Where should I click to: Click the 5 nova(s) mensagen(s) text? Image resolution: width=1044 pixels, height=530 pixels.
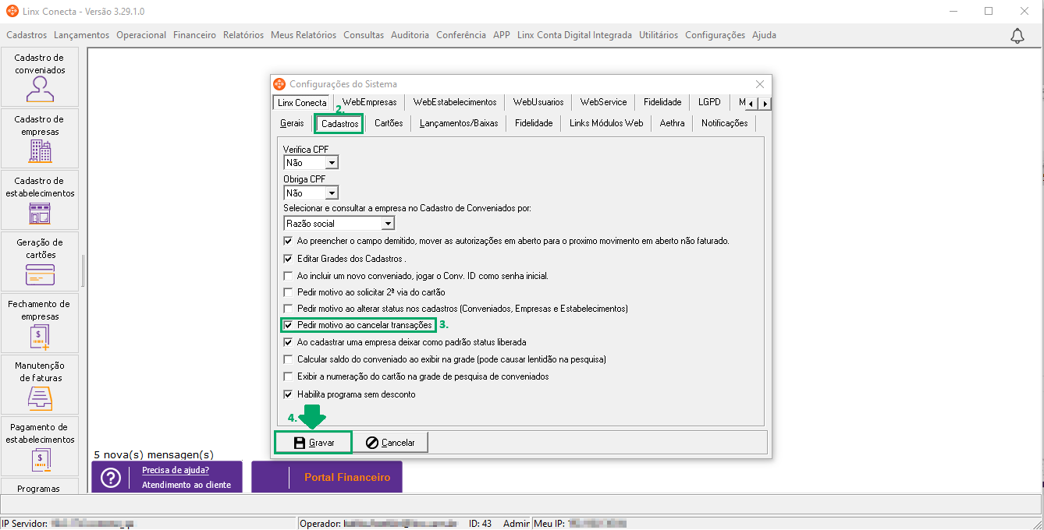pyautogui.click(x=154, y=454)
